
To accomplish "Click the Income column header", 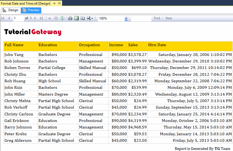I will 118,46.
